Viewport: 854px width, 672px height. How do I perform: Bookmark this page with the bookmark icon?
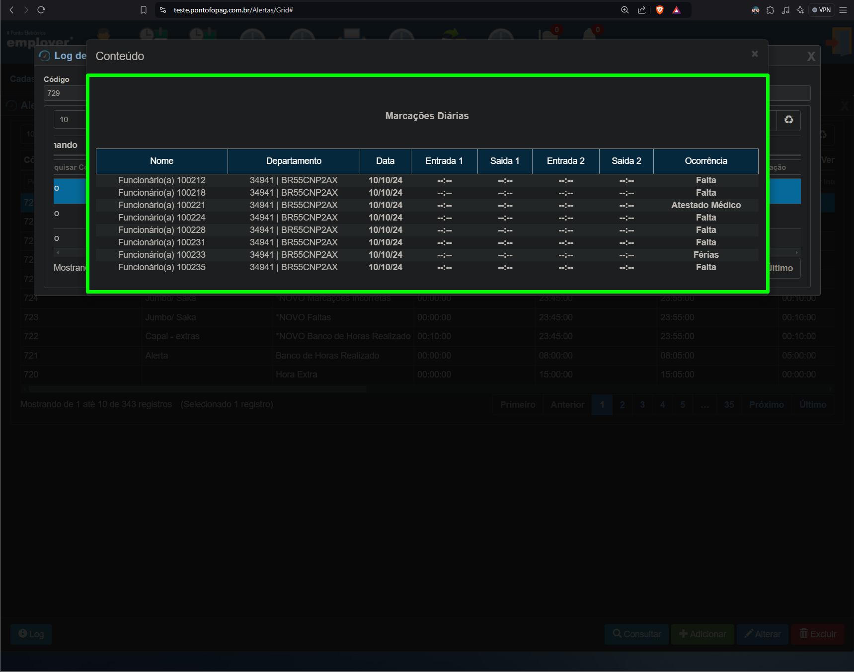(x=144, y=10)
